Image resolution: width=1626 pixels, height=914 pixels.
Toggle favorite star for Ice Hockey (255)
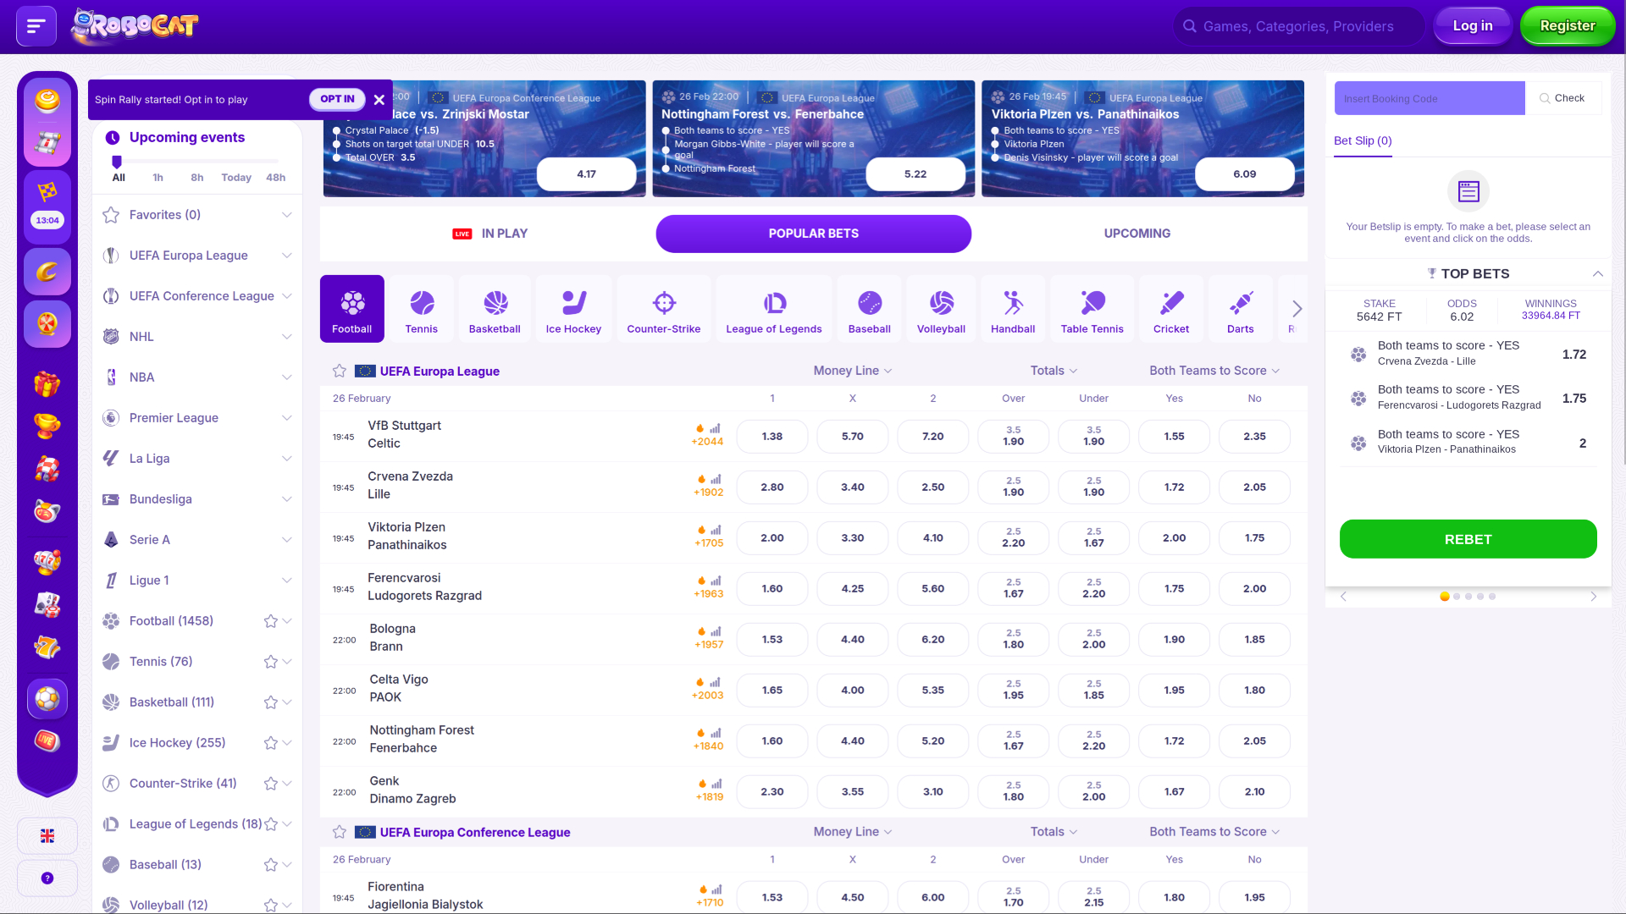point(271,743)
